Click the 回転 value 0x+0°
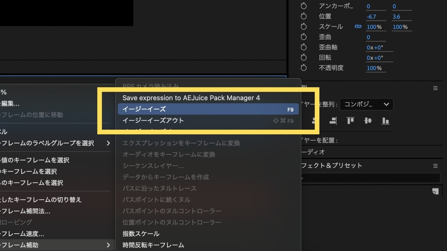Viewport: 447px width, 251px height. pos(375,58)
